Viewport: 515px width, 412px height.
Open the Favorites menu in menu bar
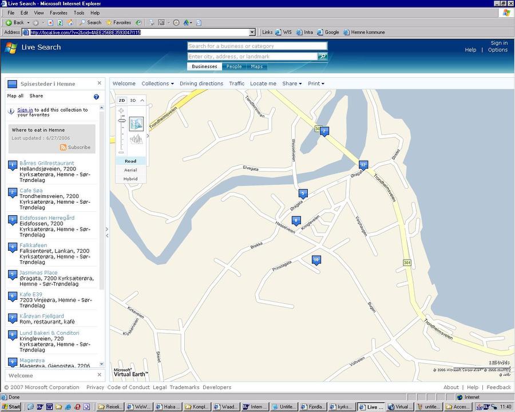coord(58,13)
